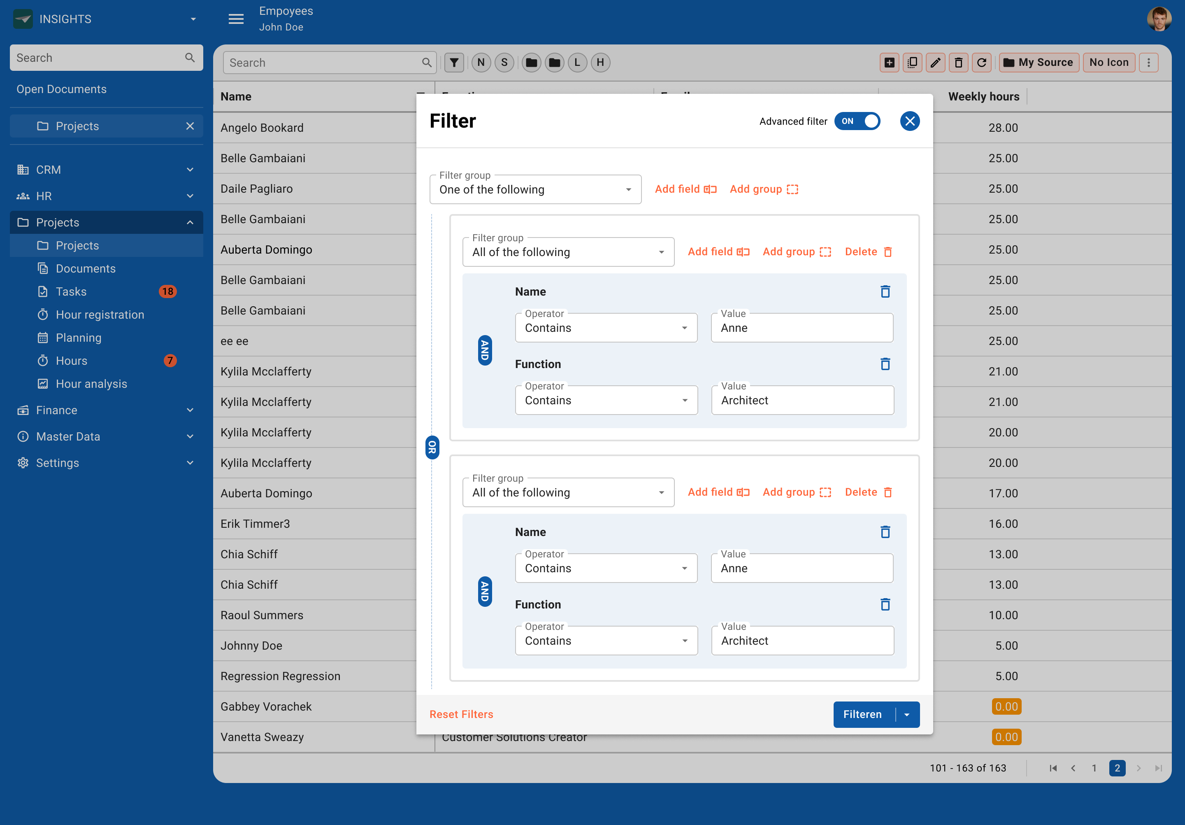Screen dimensions: 1185x825
Task: Open the Hour analysis menu item
Action: (x=106, y=384)
